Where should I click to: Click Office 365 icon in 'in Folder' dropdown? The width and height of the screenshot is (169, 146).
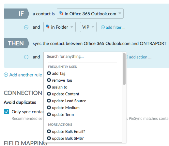click(48, 27)
